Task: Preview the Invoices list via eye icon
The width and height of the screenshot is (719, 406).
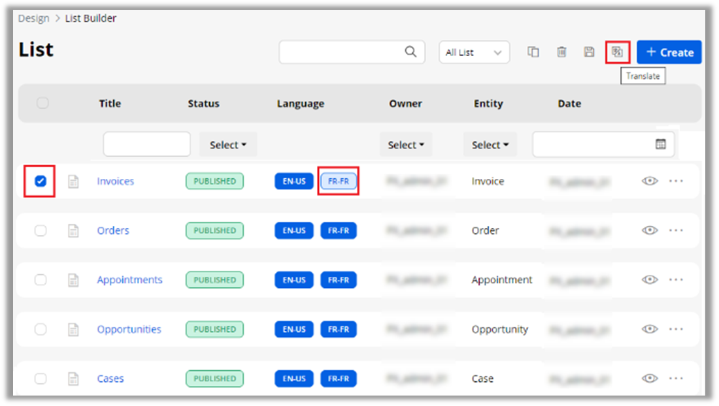Action: click(x=649, y=181)
